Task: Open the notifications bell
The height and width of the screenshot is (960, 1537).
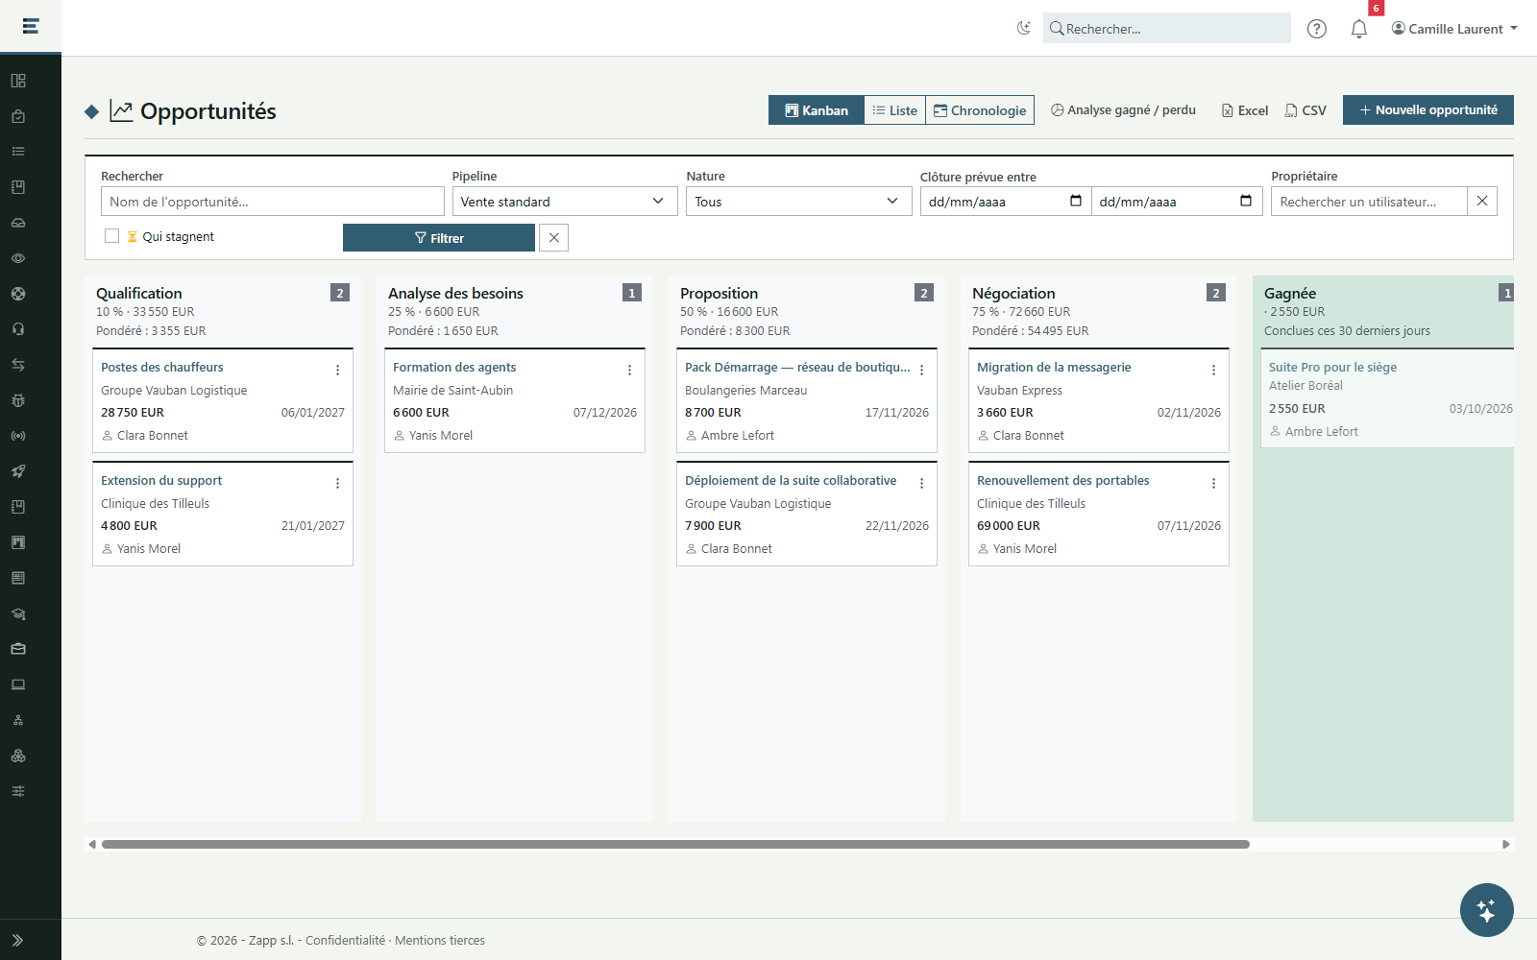Action: 1359,29
